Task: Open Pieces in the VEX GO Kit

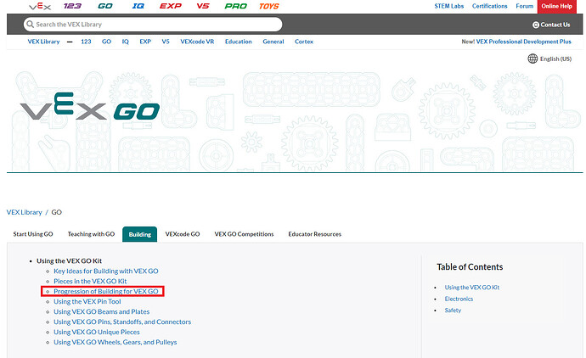Action: point(90,281)
